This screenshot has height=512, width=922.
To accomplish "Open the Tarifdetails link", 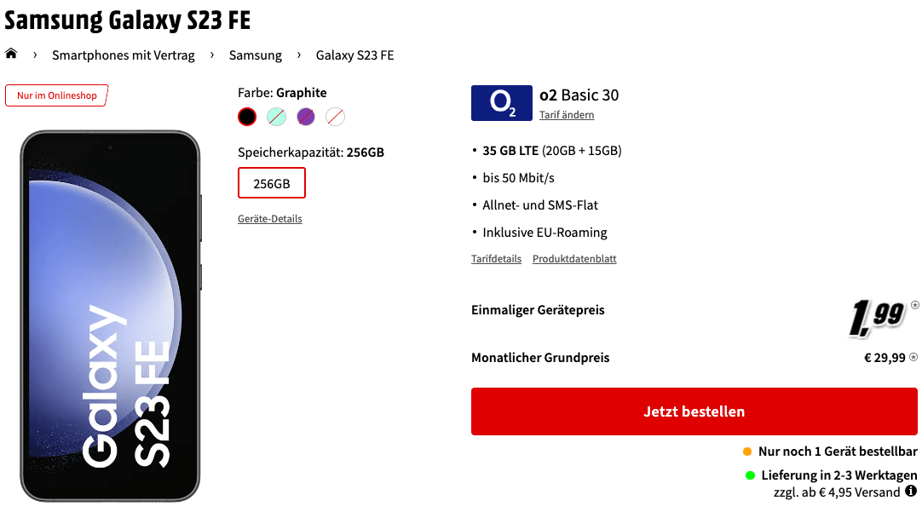I will [496, 259].
